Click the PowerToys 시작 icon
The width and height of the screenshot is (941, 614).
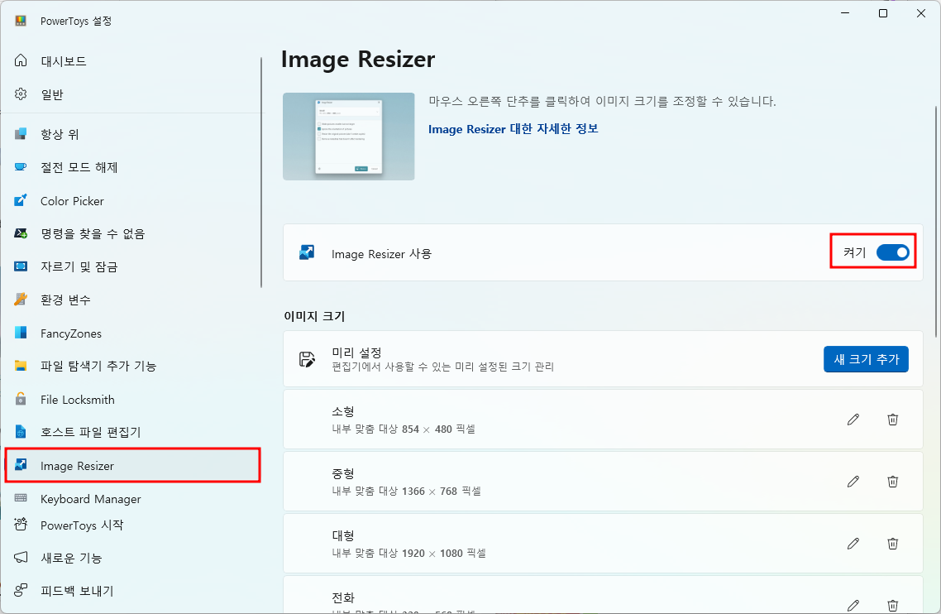point(21,525)
